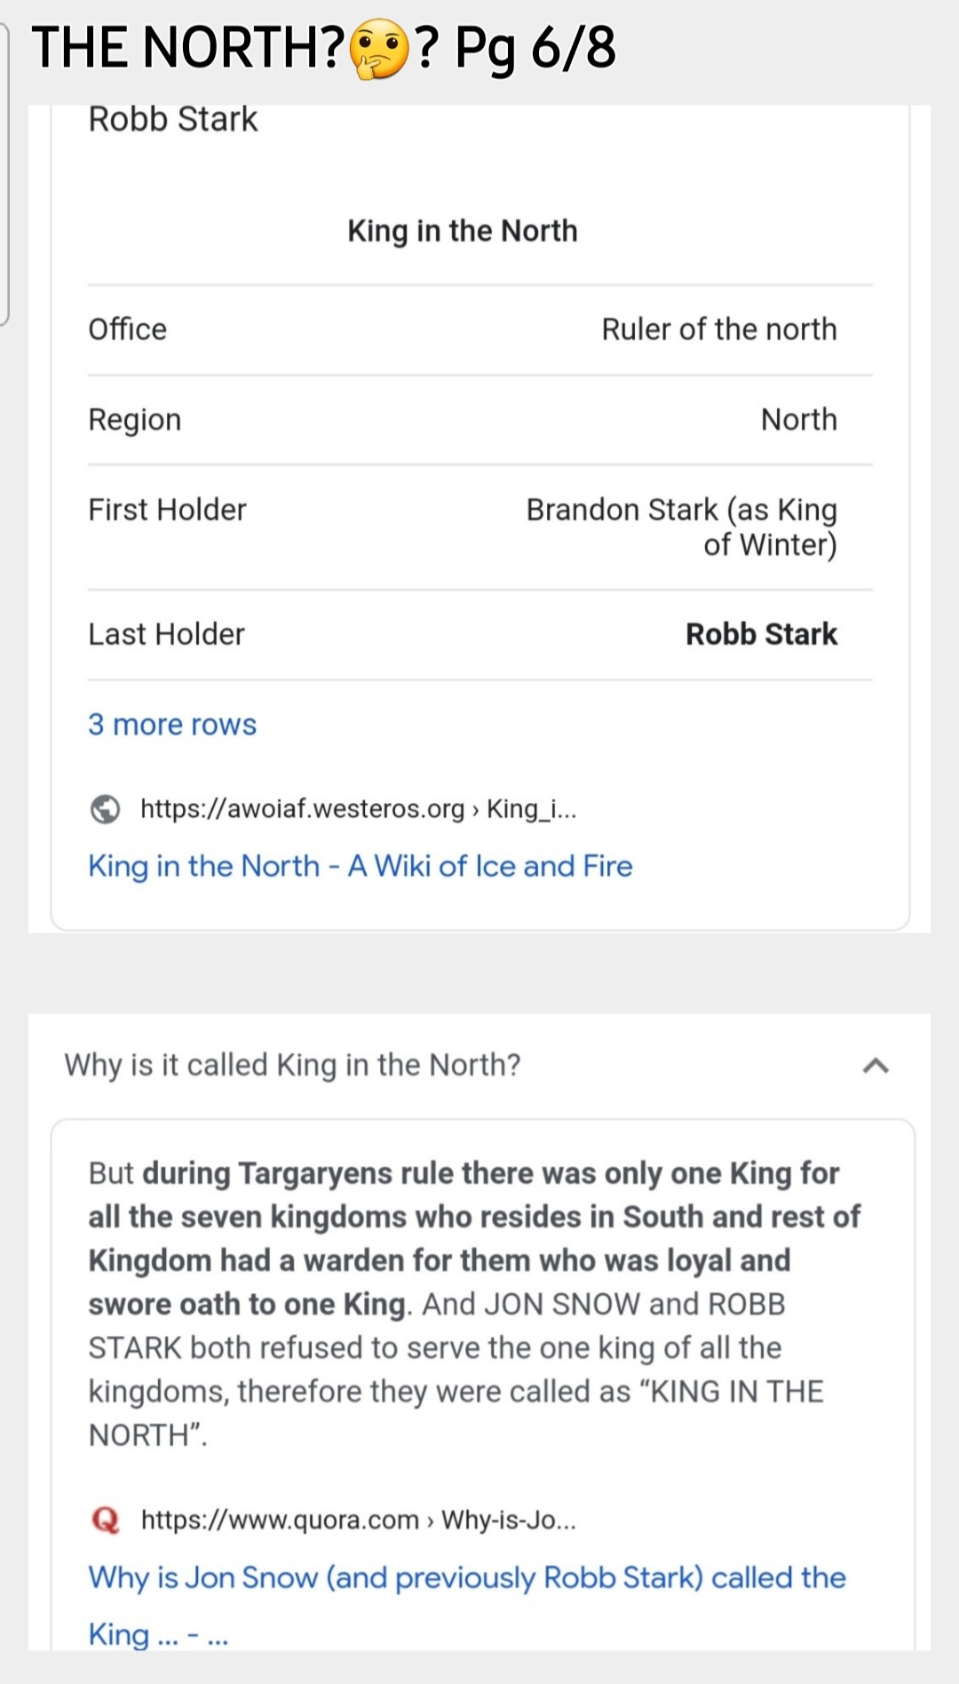
Task: Click the "King in the North" table title
Action: [x=462, y=231]
